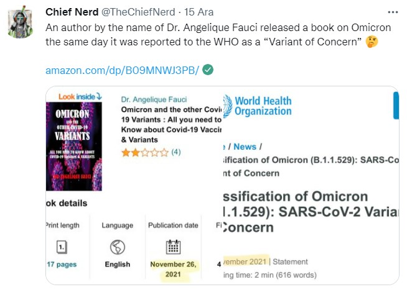This screenshot has width=407, height=292.
Task: Click the highlighted November 26, 2021 date
Action: pyautogui.click(x=174, y=268)
